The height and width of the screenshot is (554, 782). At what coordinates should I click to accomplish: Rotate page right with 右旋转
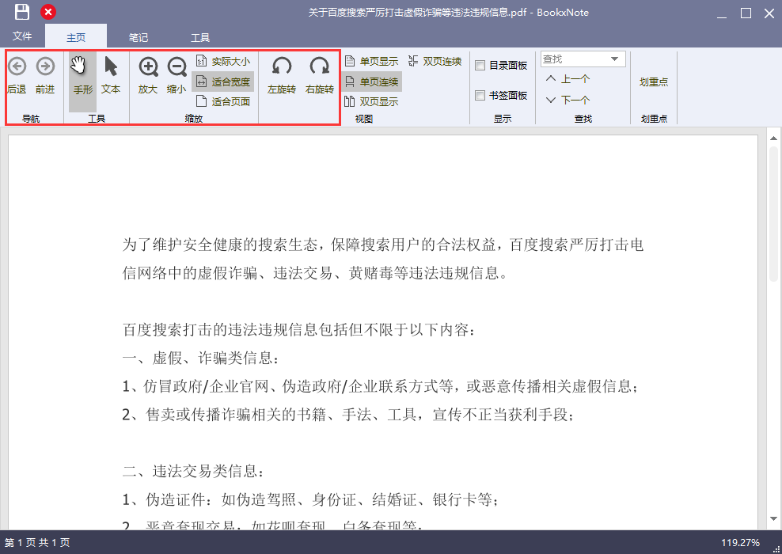point(320,76)
